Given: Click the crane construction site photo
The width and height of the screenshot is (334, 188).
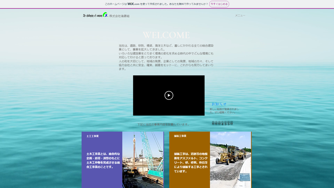Looking at the screenshot, I should tap(143, 159).
